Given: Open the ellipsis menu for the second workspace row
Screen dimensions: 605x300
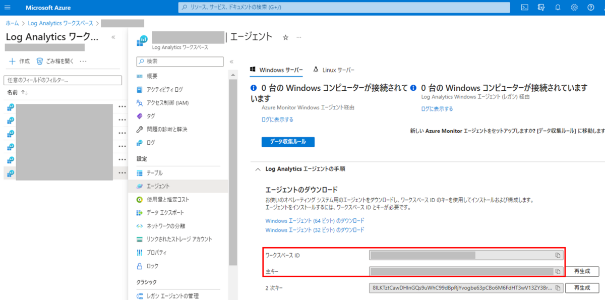Looking at the screenshot, I should pos(123,121).
